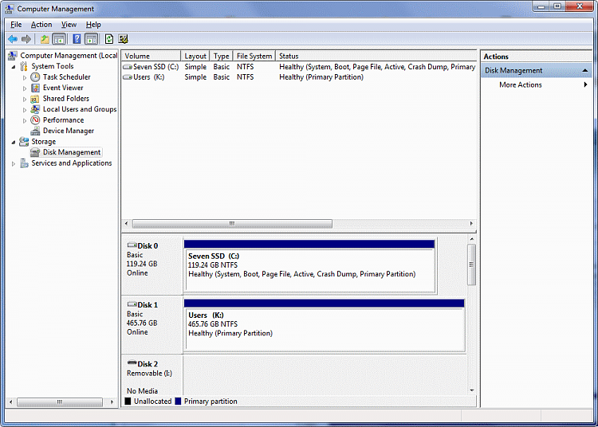This screenshot has height=427, width=598.
Task: Toggle the Show/Hide Action Pane icon
Action: pyautogui.click(x=91, y=39)
